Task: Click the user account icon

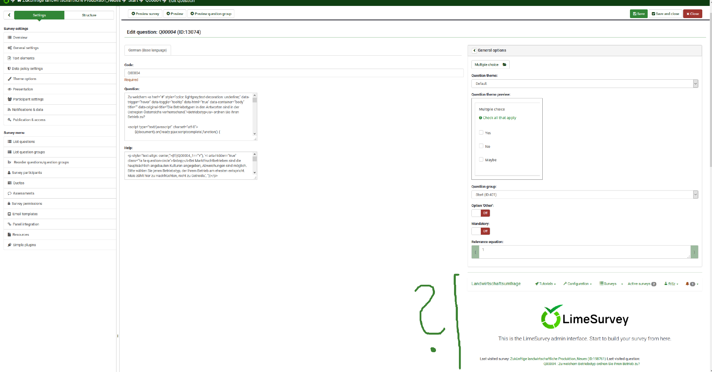Action: (666, 284)
